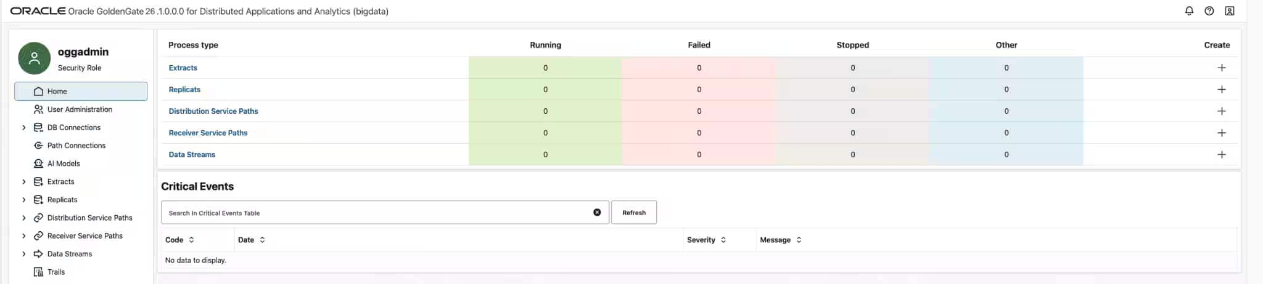Click the Refresh button
1263x284 pixels.
click(x=633, y=212)
